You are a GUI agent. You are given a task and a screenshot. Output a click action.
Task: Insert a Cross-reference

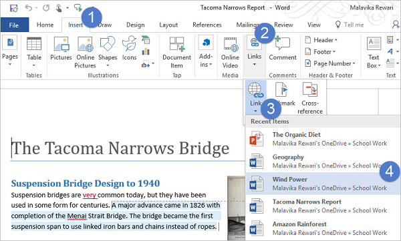(x=310, y=98)
